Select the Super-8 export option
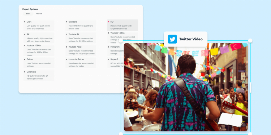The height and width of the screenshot is (135, 271). coord(115,63)
